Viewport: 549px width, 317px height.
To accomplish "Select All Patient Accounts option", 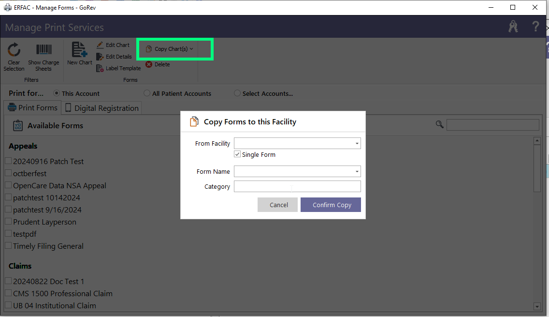I will click(x=147, y=93).
